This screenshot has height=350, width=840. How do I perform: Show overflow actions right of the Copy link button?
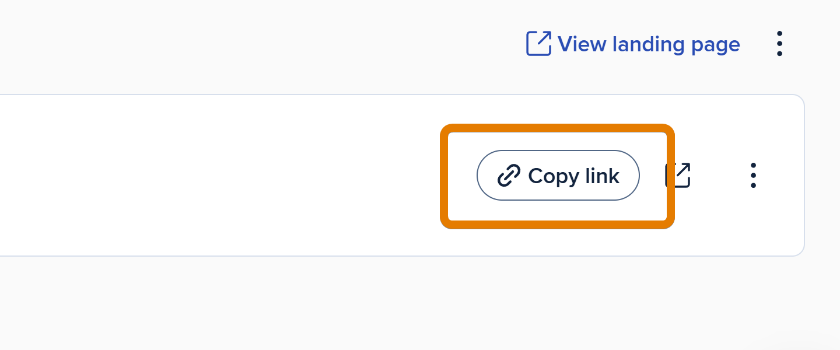[x=753, y=175]
